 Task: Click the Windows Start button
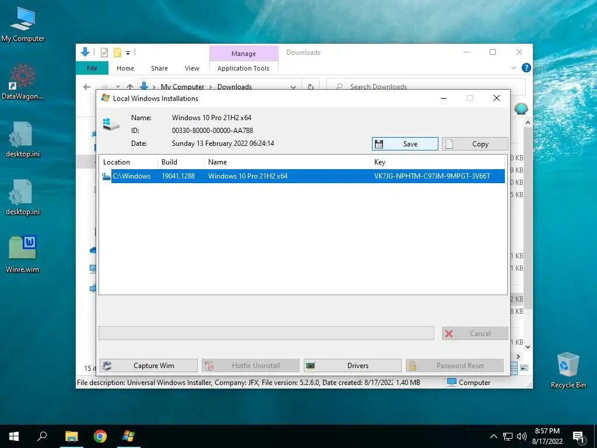tap(14, 436)
